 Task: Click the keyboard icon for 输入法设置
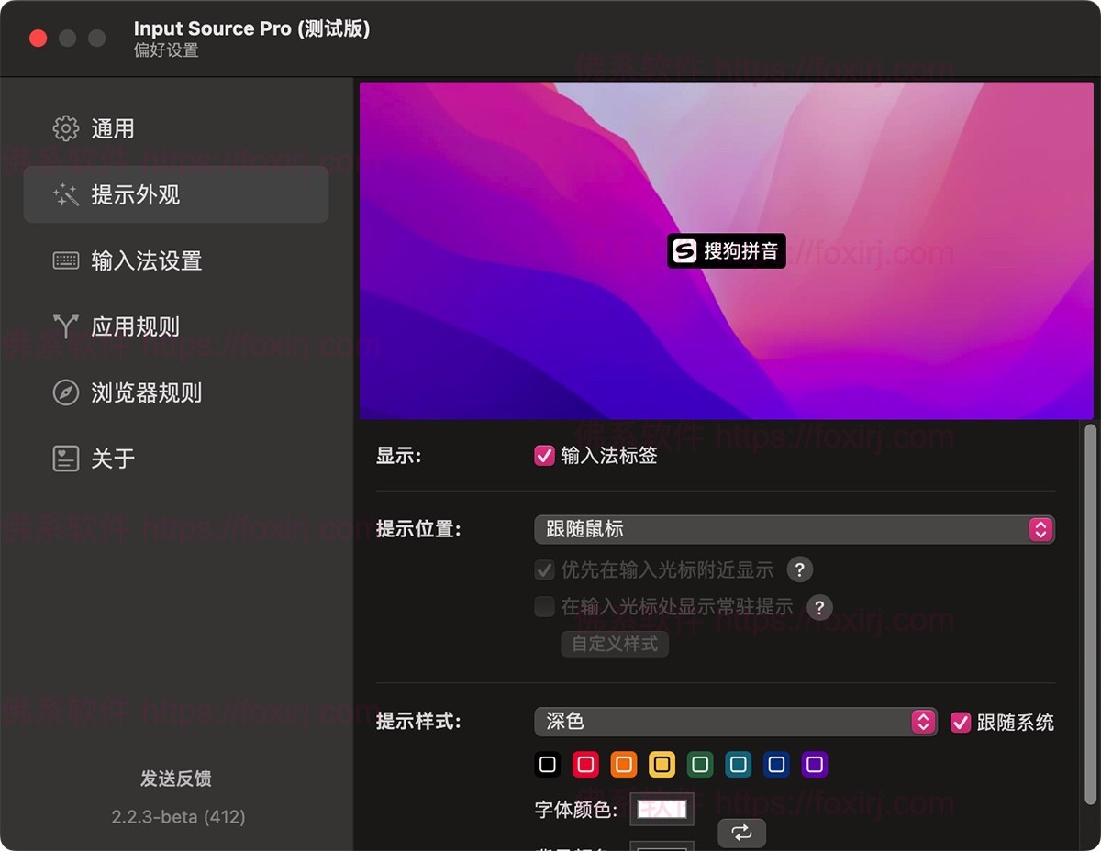pos(66,260)
